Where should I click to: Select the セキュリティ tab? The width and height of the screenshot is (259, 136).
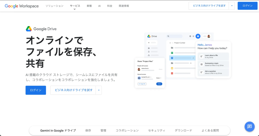(x=157, y=130)
